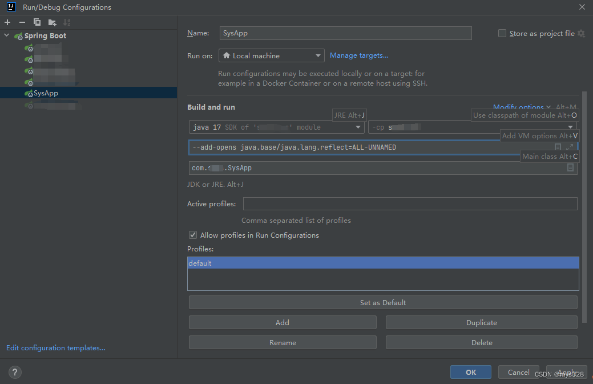Open Edit configuration templates link
Image resolution: width=593 pixels, height=384 pixels.
[x=56, y=347]
